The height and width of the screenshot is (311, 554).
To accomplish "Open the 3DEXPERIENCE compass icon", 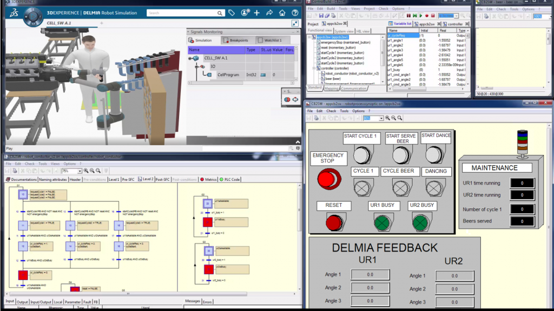I will click(32, 15).
